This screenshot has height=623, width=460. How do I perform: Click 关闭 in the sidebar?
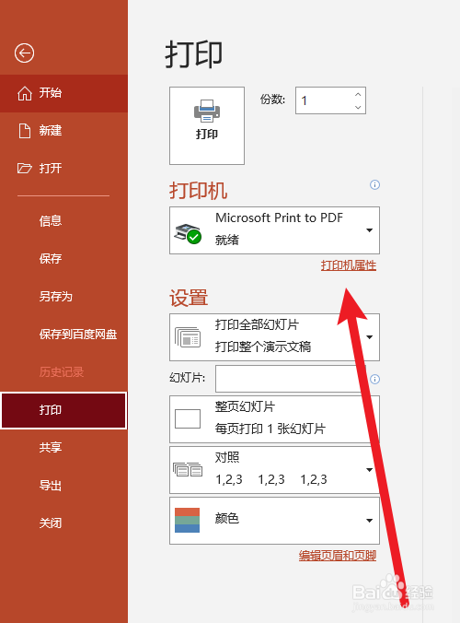tap(63, 523)
